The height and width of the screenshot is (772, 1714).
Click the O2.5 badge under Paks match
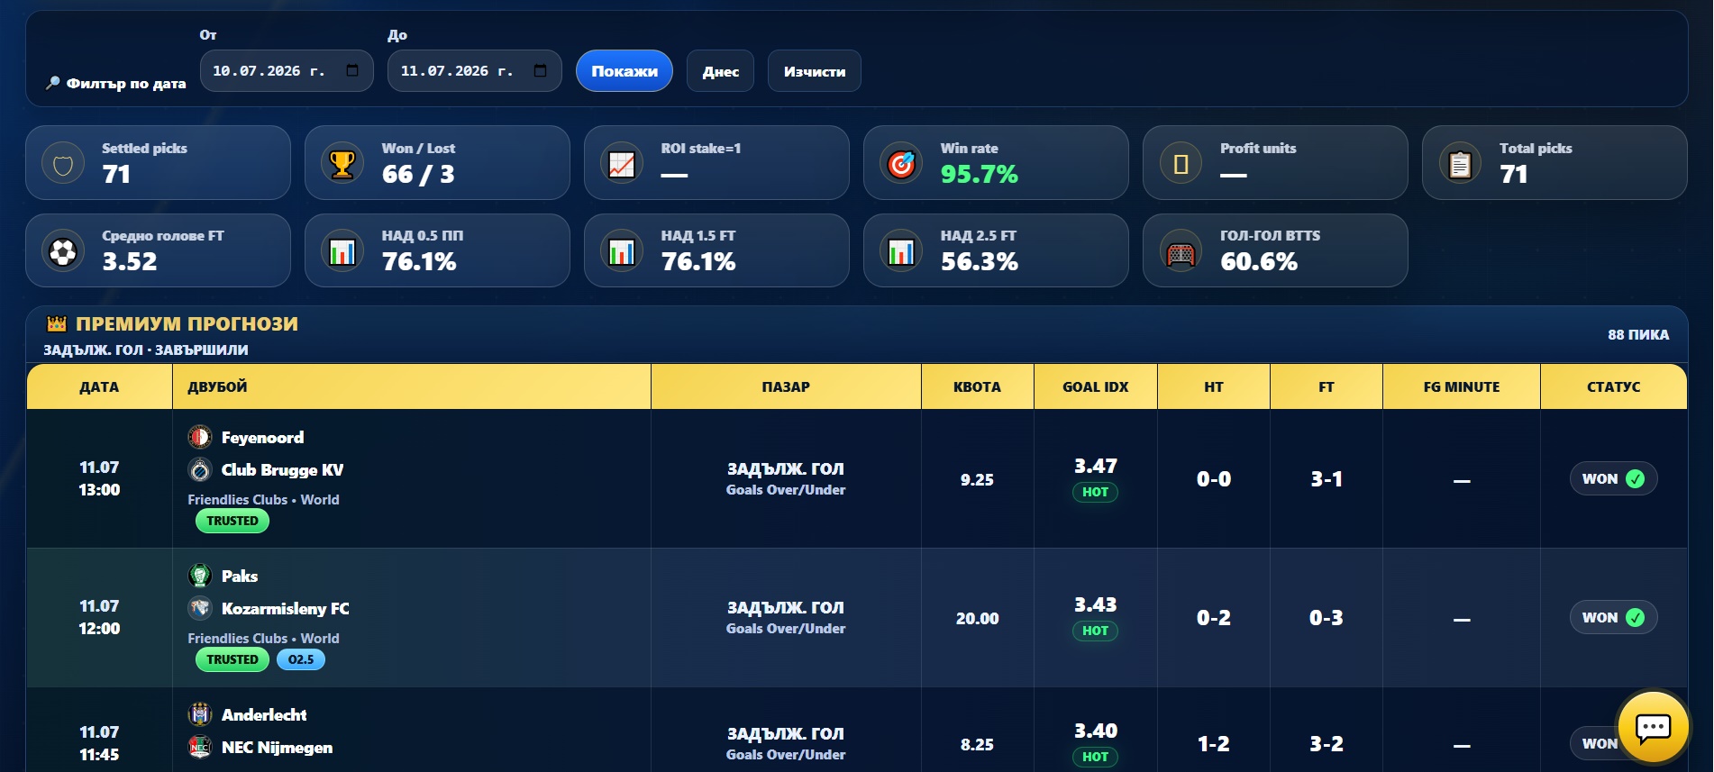click(301, 659)
